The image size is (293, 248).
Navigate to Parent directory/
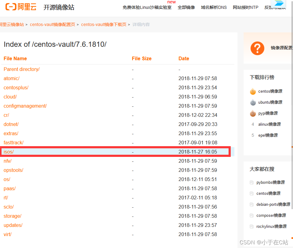point(21,69)
